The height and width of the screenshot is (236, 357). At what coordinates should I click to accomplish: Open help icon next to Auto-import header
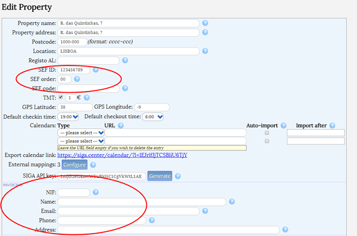click(283, 125)
